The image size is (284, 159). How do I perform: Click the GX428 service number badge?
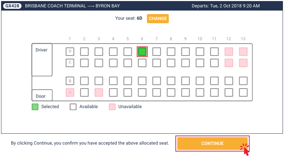[x=12, y=6]
